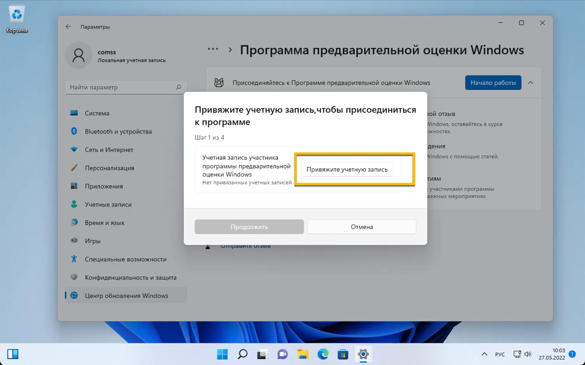Open the Приложения category
The height and width of the screenshot is (365, 585).
[126, 186]
